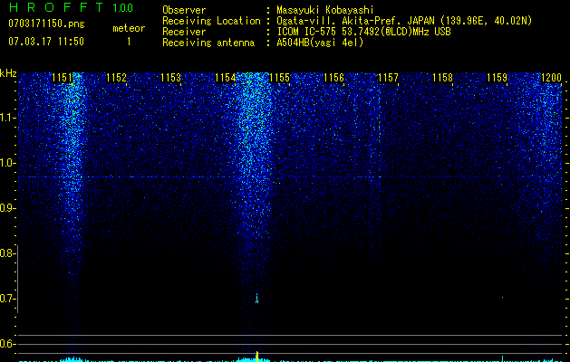The height and width of the screenshot is (362, 570).
Task: Select the version number 1.0.0
Action: pos(122,8)
